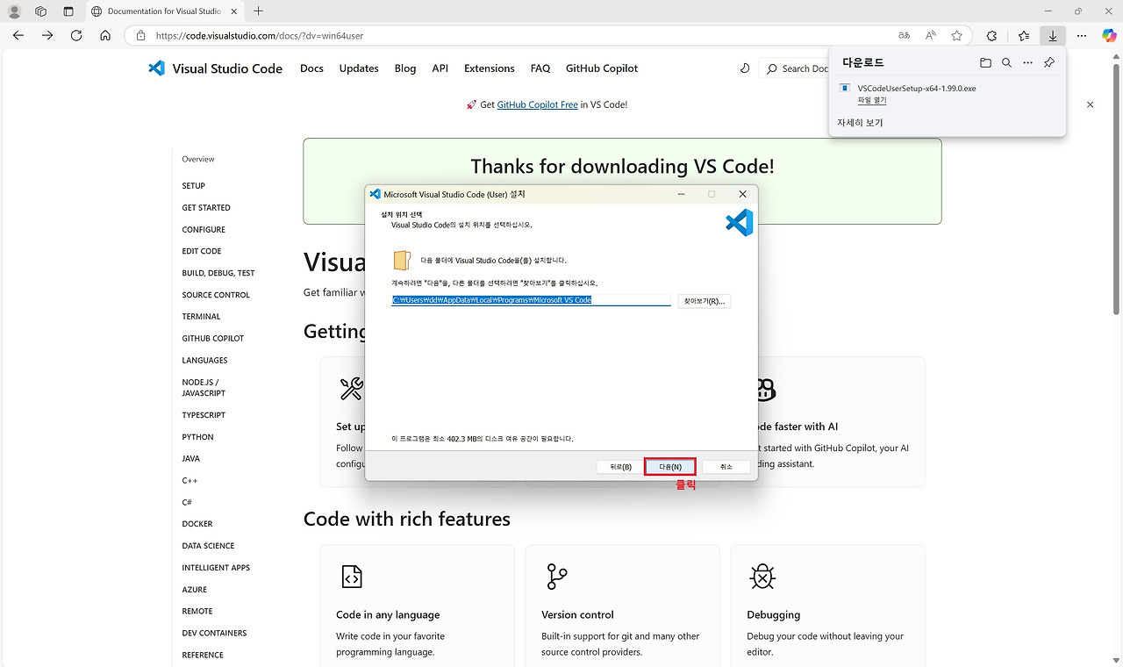Add this page to favorites with the star
The image size is (1123, 667).
tap(957, 35)
